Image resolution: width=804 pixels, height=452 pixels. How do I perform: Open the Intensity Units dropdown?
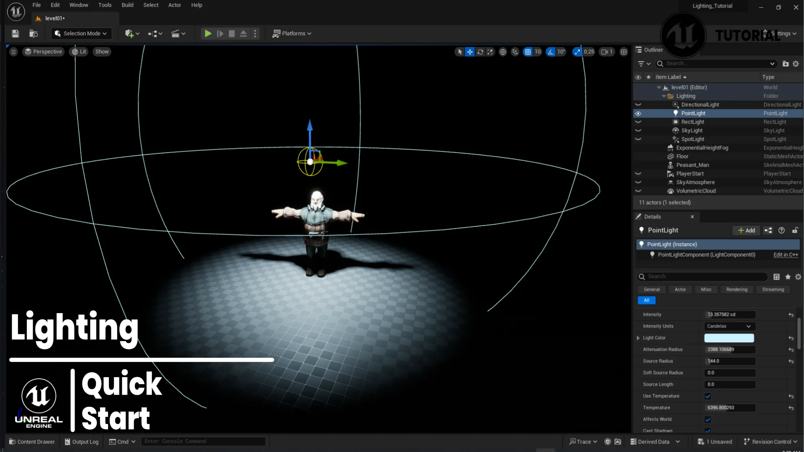(x=729, y=326)
